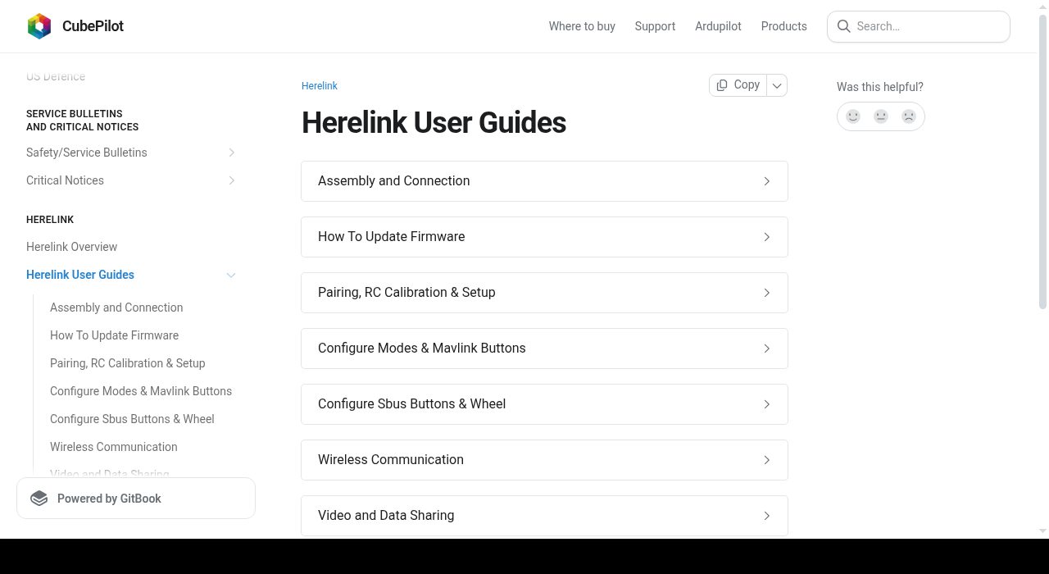Open Configure Sbus Buttons & Wheel sidebar item
The width and height of the screenshot is (1049, 574).
click(132, 419)
